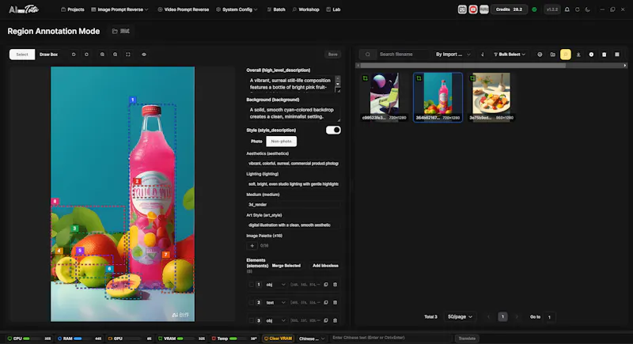
Task: Click the folder icon next to the page title
Action: 115,31
